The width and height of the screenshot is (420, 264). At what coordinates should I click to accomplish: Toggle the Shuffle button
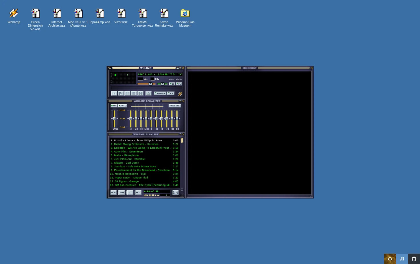tap(160, 93)
